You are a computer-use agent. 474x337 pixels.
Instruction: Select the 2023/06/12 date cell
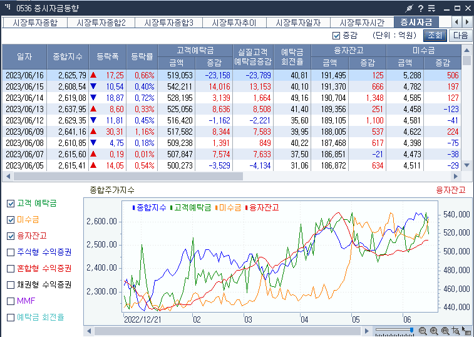coord(25,120)
